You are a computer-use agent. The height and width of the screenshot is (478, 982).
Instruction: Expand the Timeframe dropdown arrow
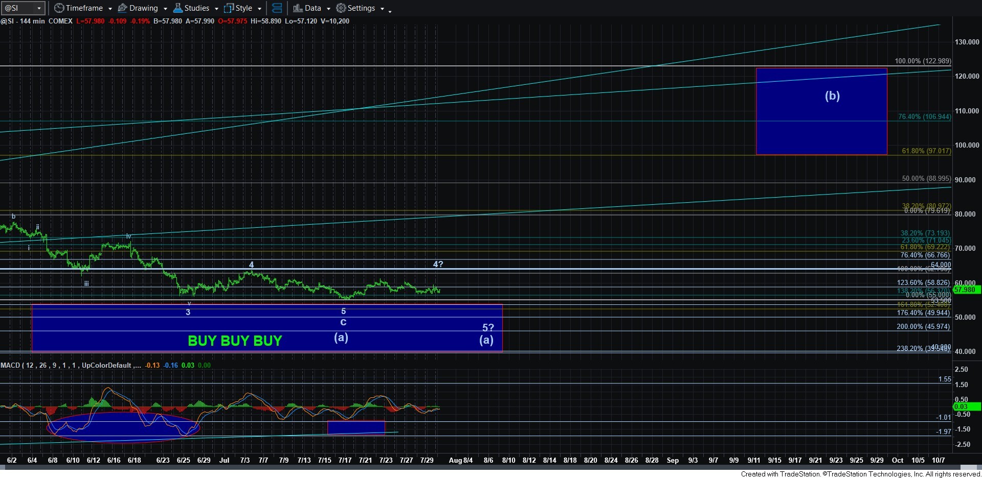110,9
